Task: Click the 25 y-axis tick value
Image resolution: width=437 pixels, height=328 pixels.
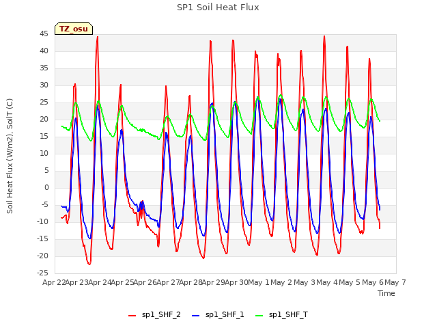Action: pyautogui.click(x=44, y=102)
